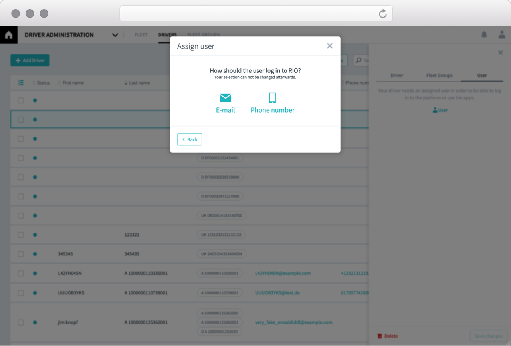
Task: Open very_fake_emaddiddl@example.com link
Action: (x=293, y=322)
